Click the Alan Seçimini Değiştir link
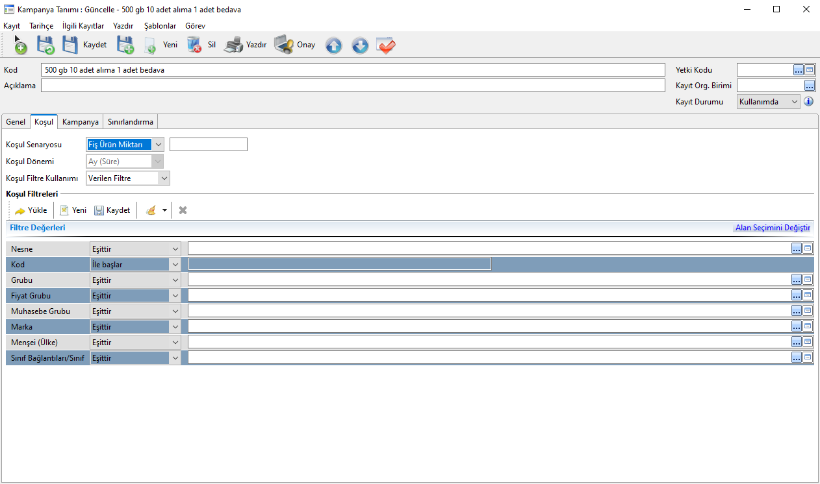 pos(772,228)
